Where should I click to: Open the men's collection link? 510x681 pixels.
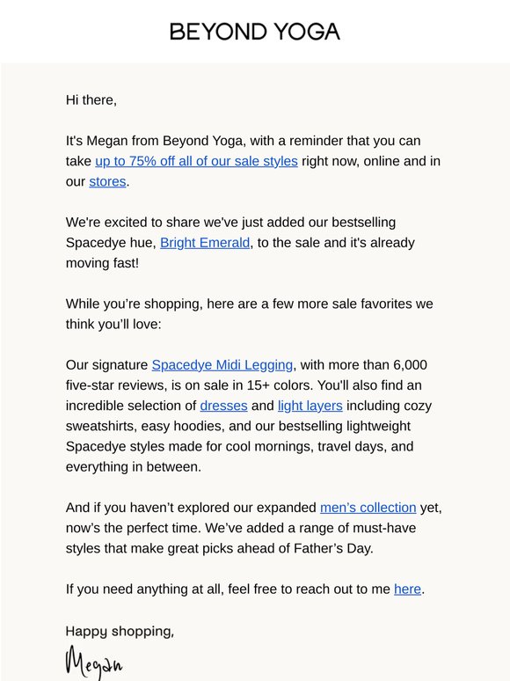click(x=368, y=508)
